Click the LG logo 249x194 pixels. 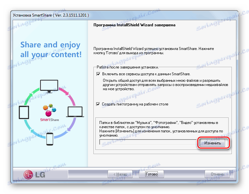click(35, 175)
